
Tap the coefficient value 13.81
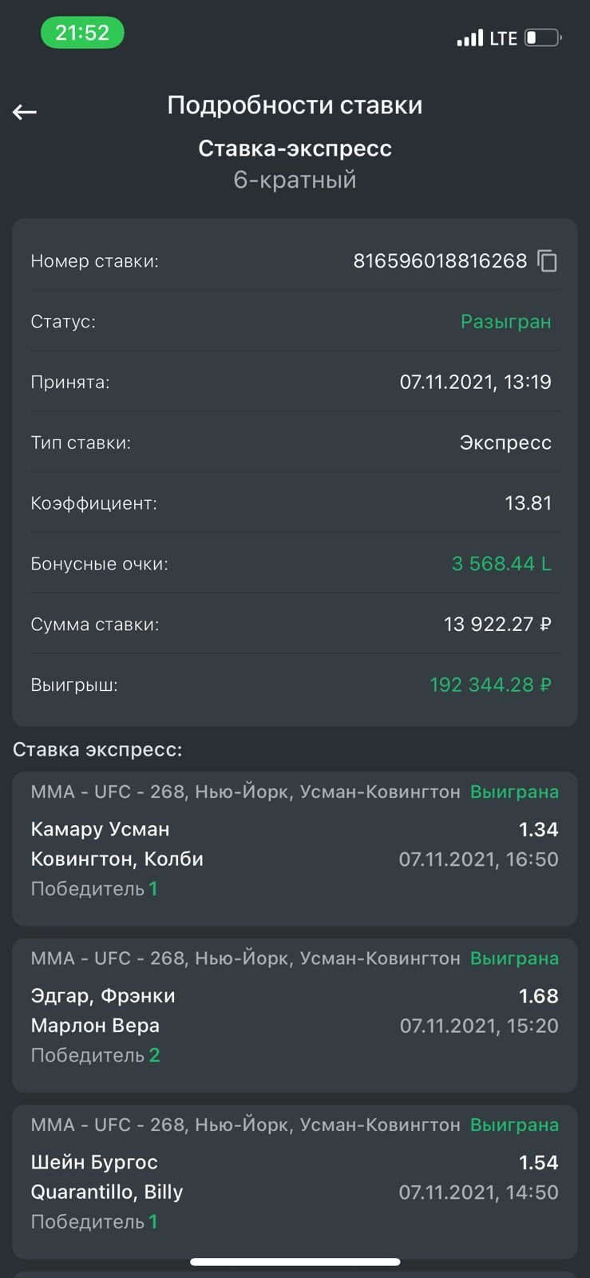click(528, 503)
